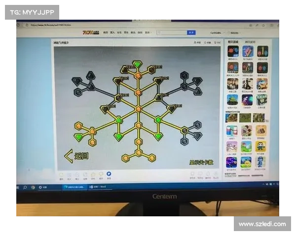
Task: Select the topmost green diamond level
Action: (x=138, y=64)
